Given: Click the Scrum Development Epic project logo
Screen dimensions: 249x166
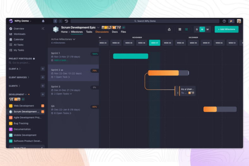Looking at the screenshot, I should click(x=56, y=29).
